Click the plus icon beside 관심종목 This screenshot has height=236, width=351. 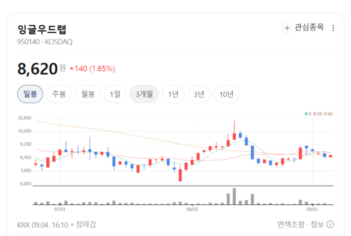287,28
